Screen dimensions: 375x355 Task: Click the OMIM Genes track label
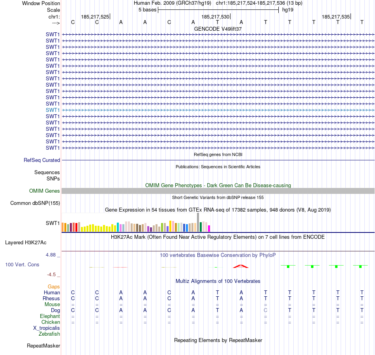44,191
